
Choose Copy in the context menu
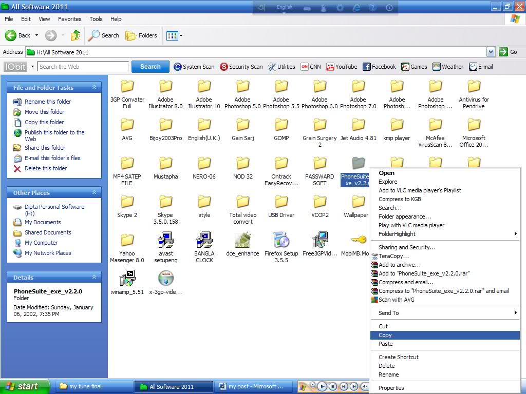[445, 335]
